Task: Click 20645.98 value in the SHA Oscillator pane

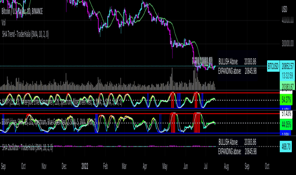Action: click(251, 151)
